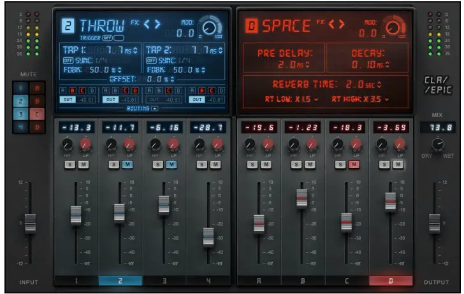
Task: Click the SPACE display MOD knob
Action: point(393,28)
